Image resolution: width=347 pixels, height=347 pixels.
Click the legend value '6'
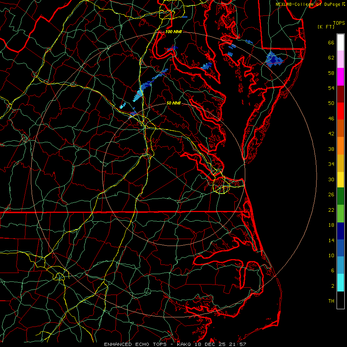[x=333, y=271]
